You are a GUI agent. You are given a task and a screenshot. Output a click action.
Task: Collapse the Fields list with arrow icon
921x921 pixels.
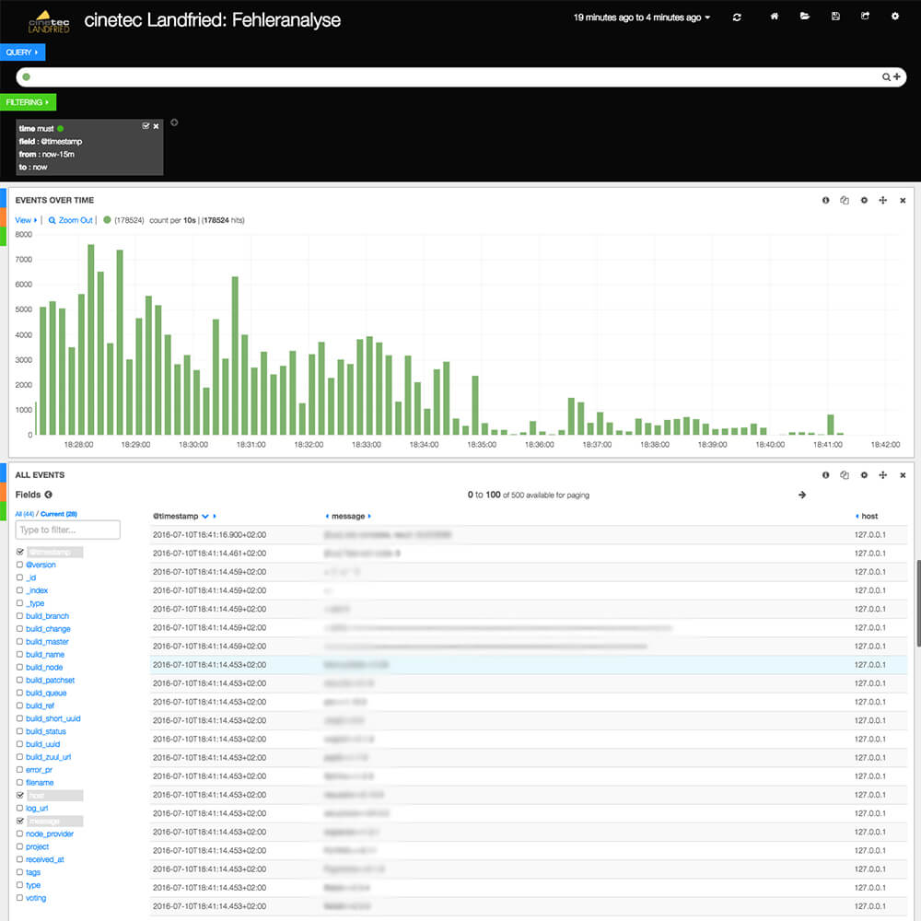pyautogui.click(x=49, y=495)
